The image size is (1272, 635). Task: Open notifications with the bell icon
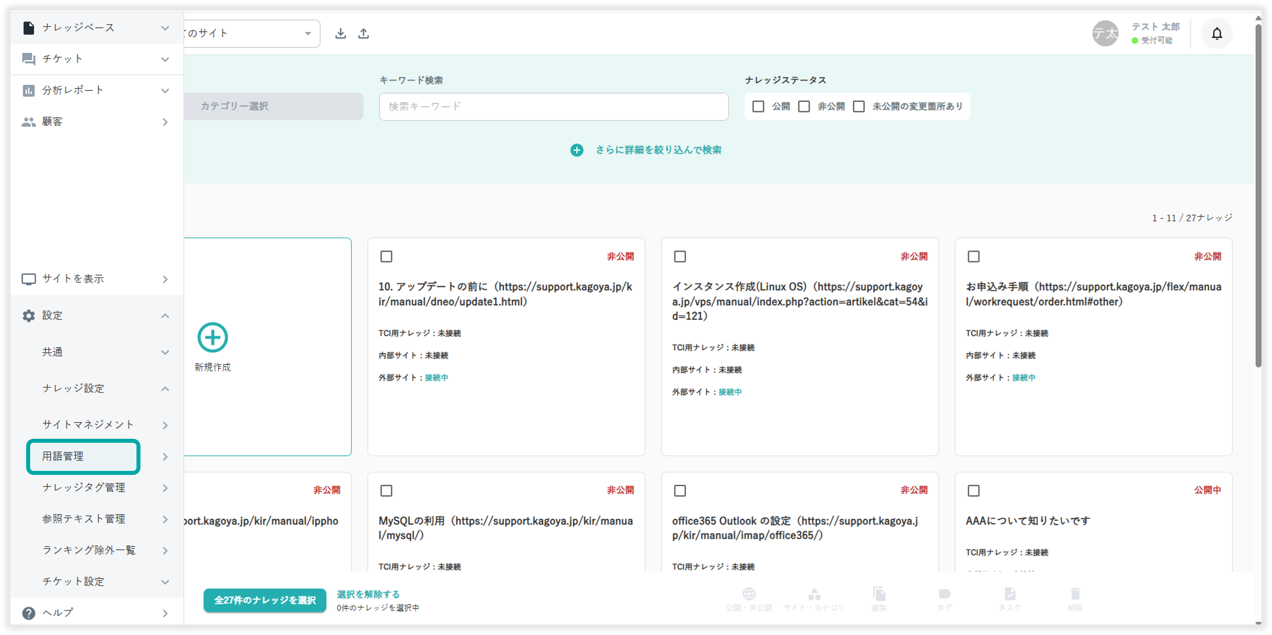(1217, 34)
